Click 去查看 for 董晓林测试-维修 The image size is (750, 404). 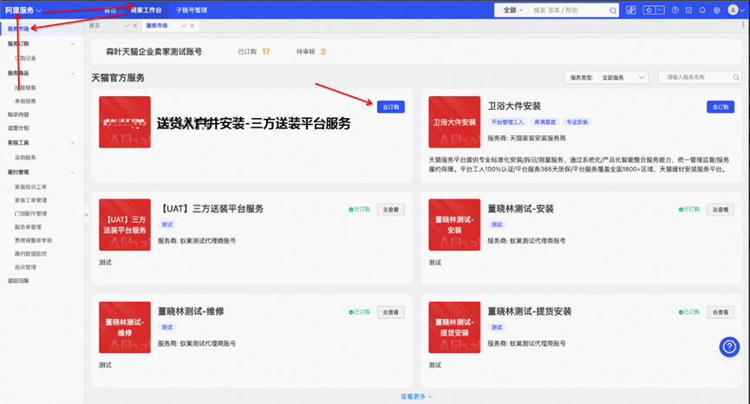(391, 312)
